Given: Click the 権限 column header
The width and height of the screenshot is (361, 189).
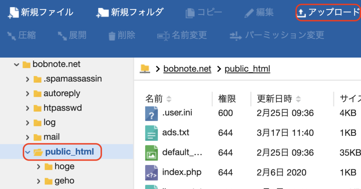Looking at the screenshot, I should pyautogui.click(x=227, y=99).
